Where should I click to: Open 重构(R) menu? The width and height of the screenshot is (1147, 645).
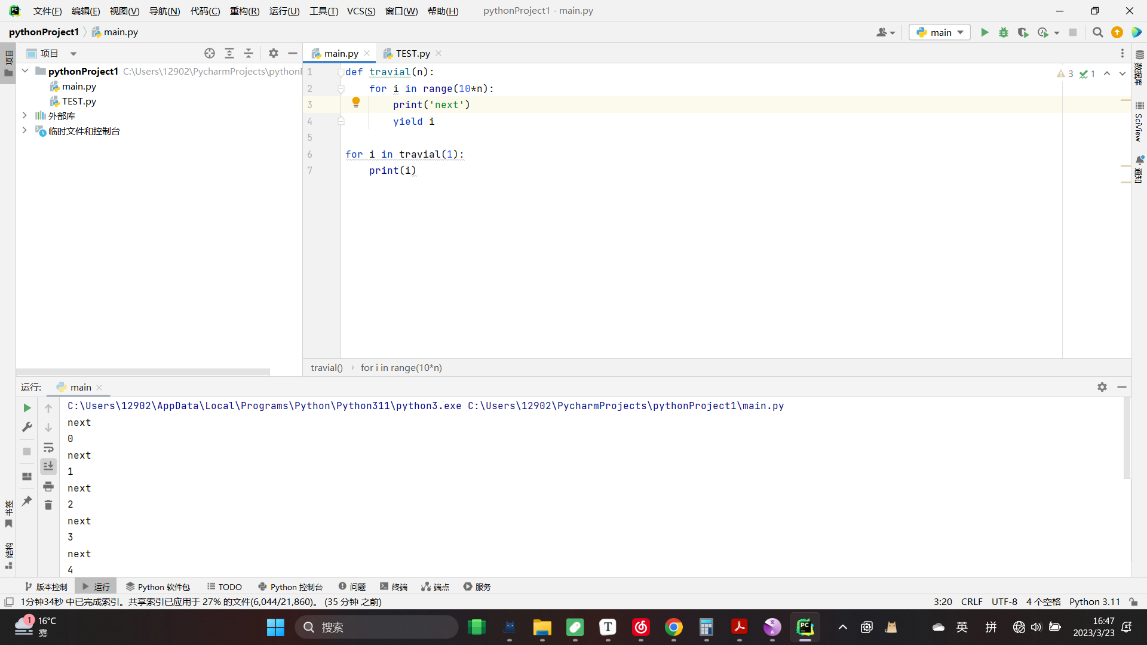pos(245,11)
